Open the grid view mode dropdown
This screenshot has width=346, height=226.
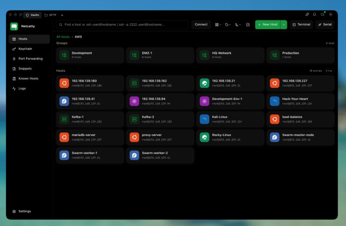[218, 25]
